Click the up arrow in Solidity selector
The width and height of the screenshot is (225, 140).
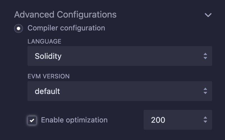(205, 54)
